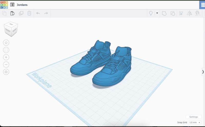205x127 pixels.
Task: Open the dropdown arrow beside the lightbulb
Action: click(157, 13)
